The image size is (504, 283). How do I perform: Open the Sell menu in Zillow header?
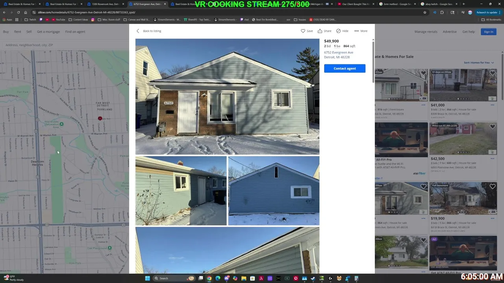point(29,31)
